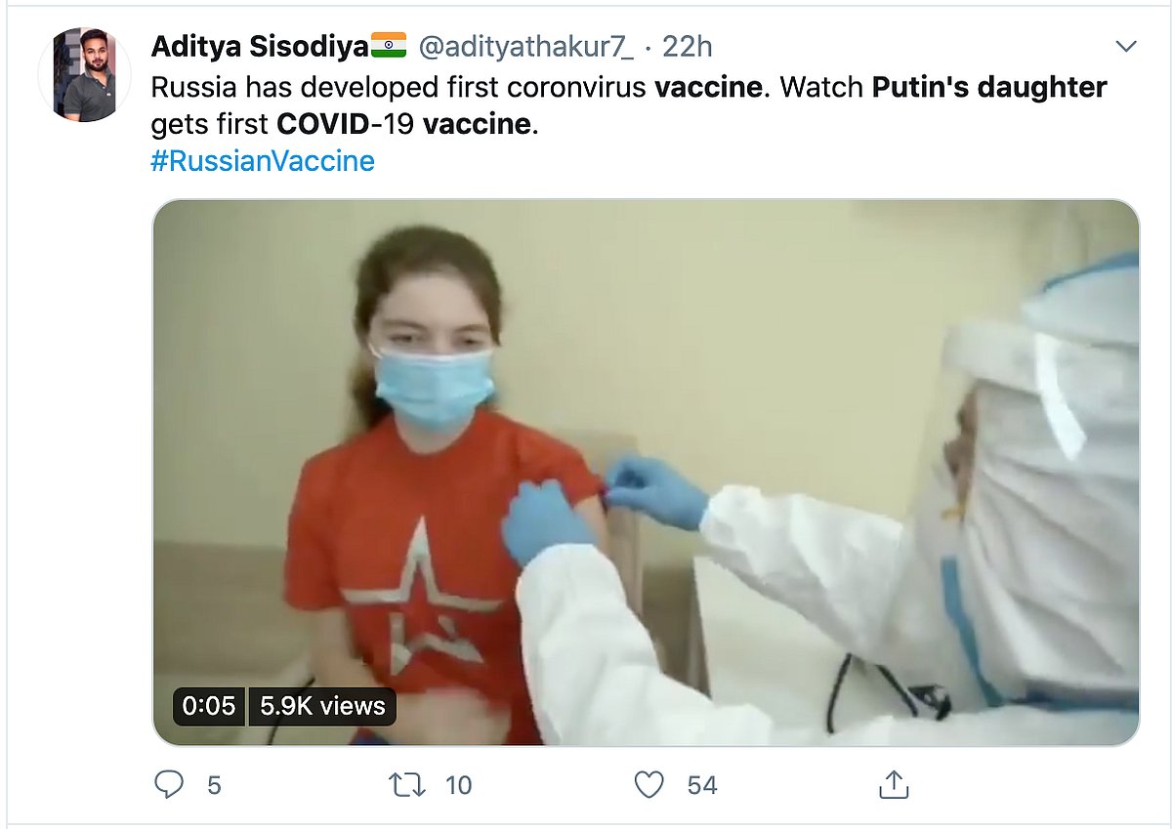Click the like count of 54
This screenshot has width=1172, height=829.
click(x=701, y=785)
